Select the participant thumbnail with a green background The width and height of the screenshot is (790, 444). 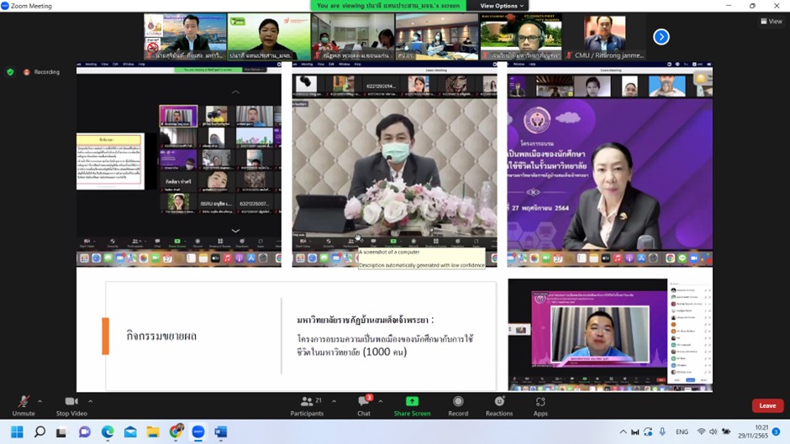tap(269, 37)
